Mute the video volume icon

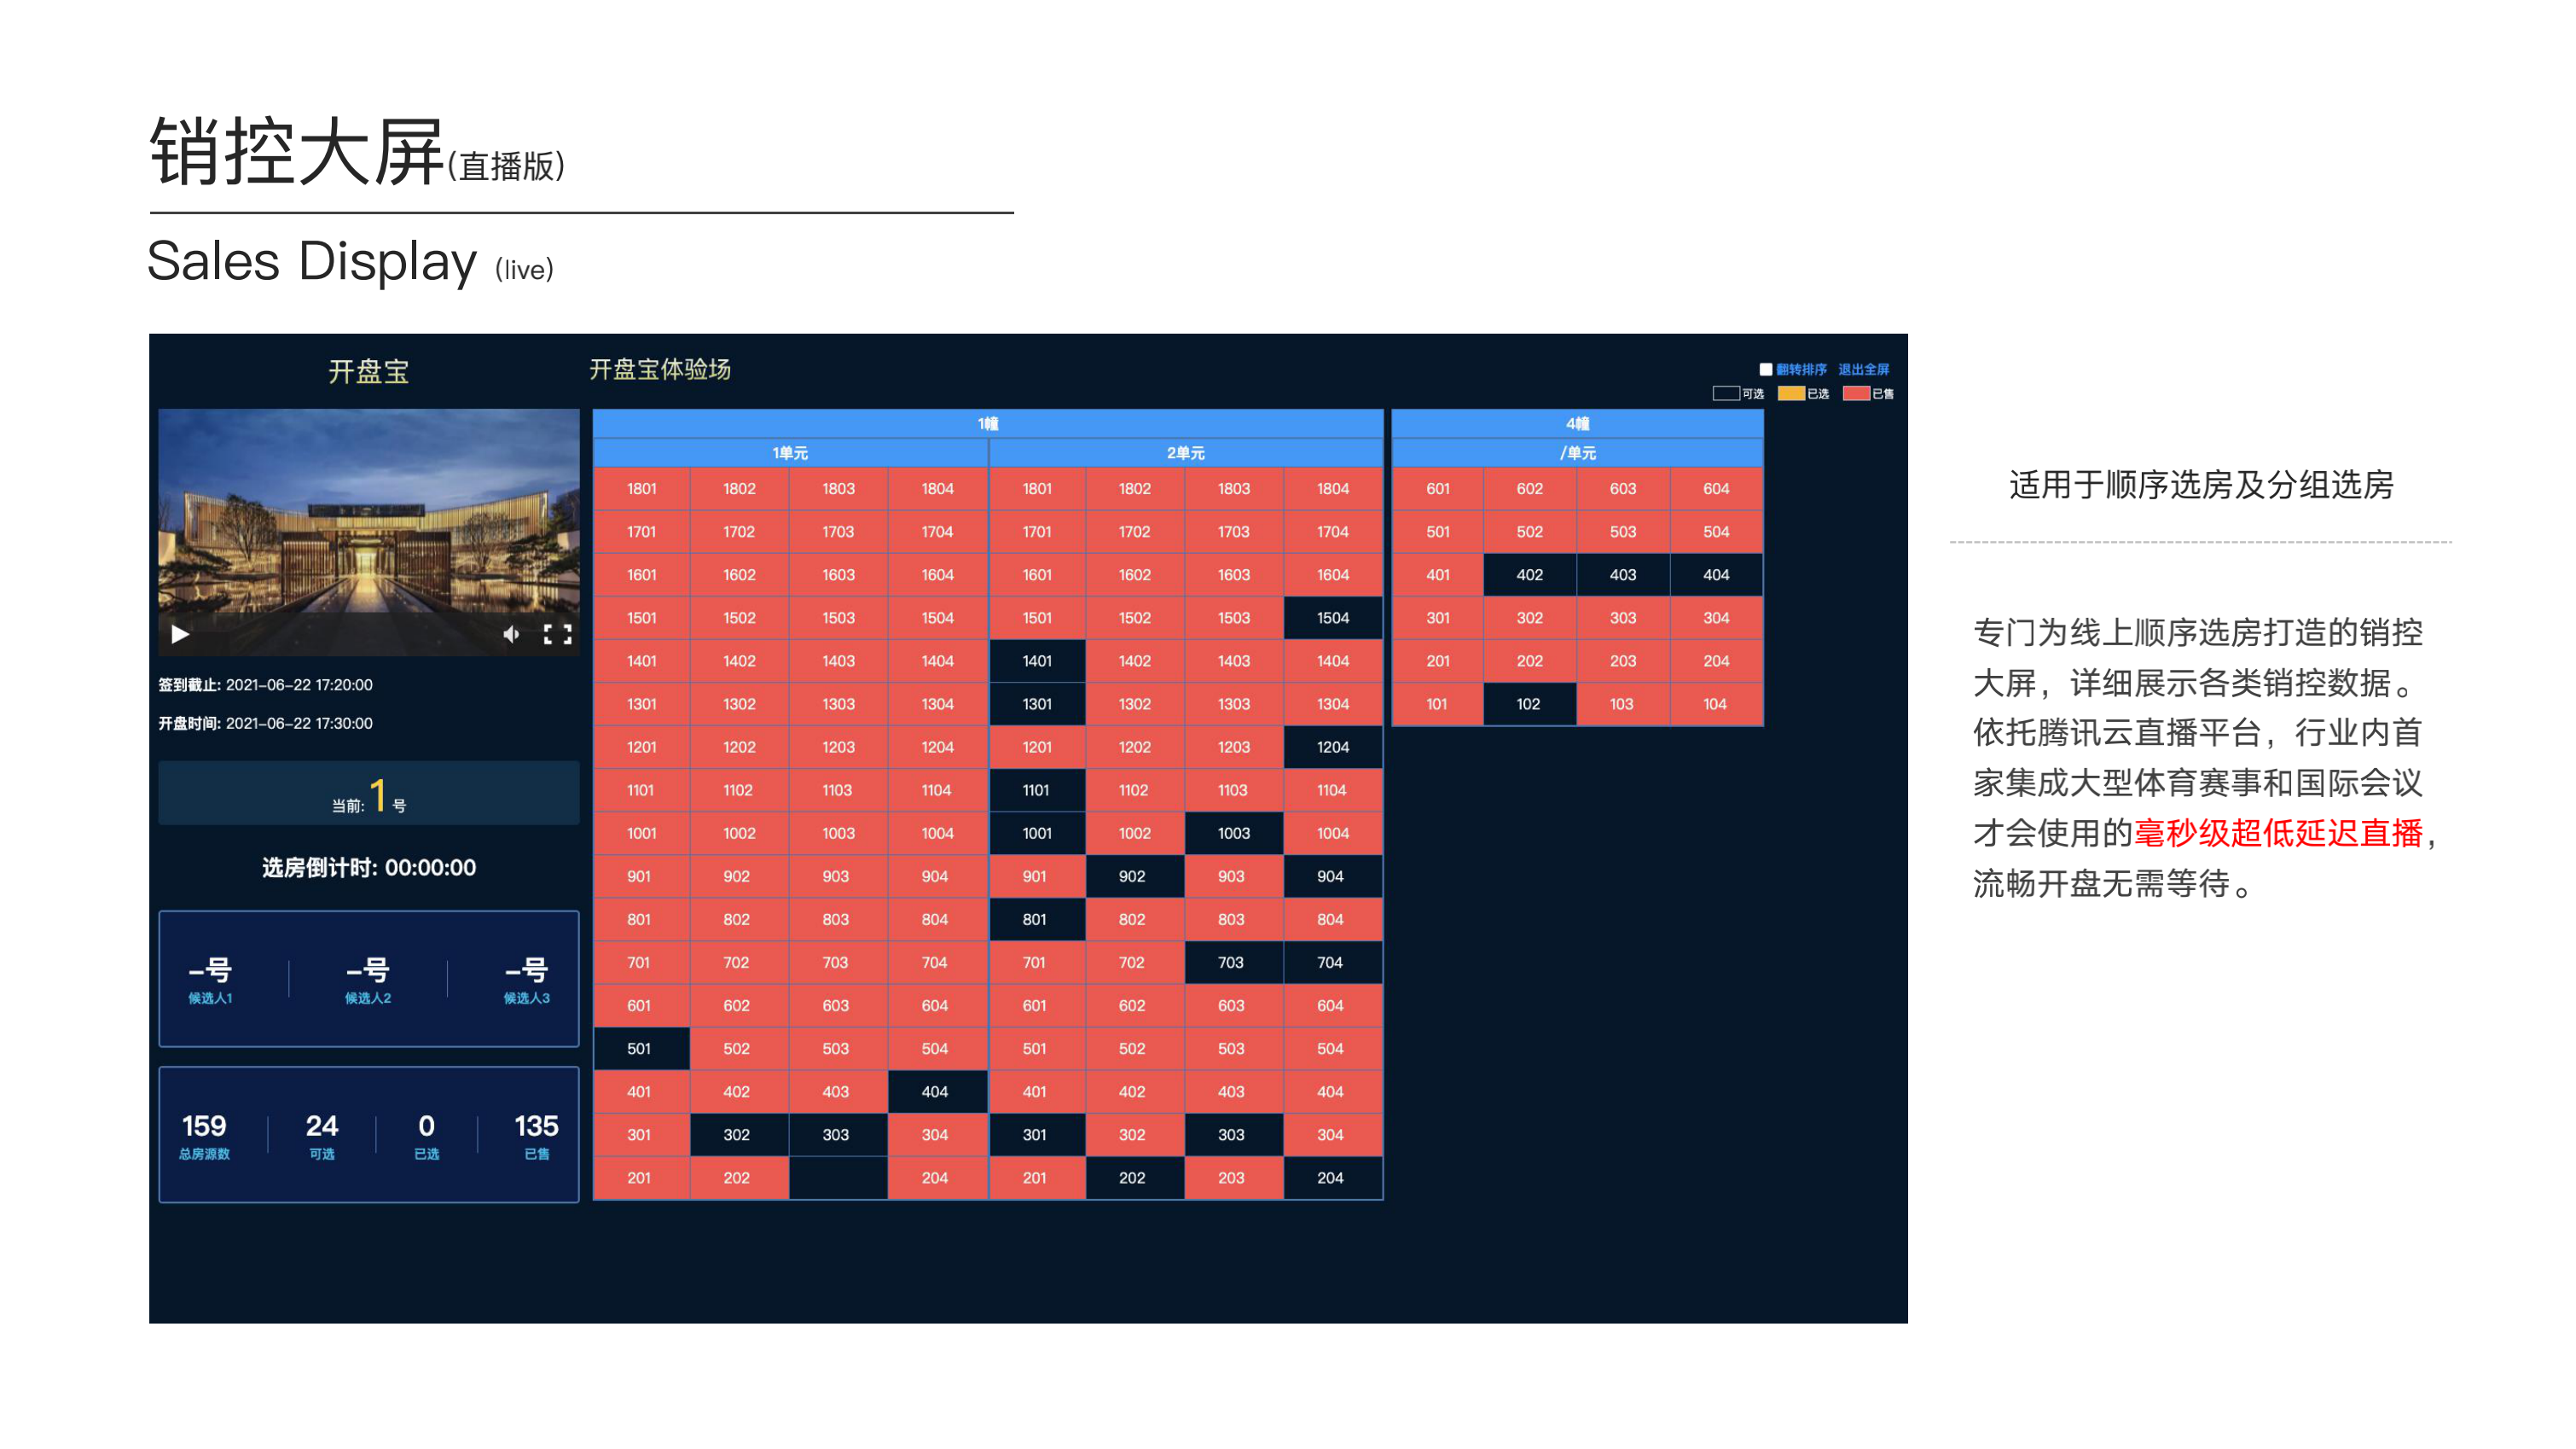(511, 634)
